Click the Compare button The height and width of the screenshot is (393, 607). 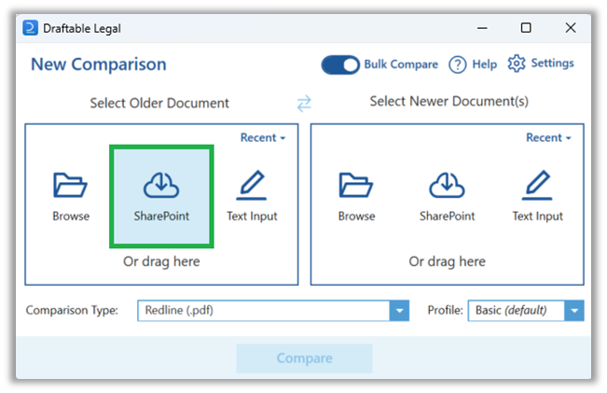coord(304,358)
